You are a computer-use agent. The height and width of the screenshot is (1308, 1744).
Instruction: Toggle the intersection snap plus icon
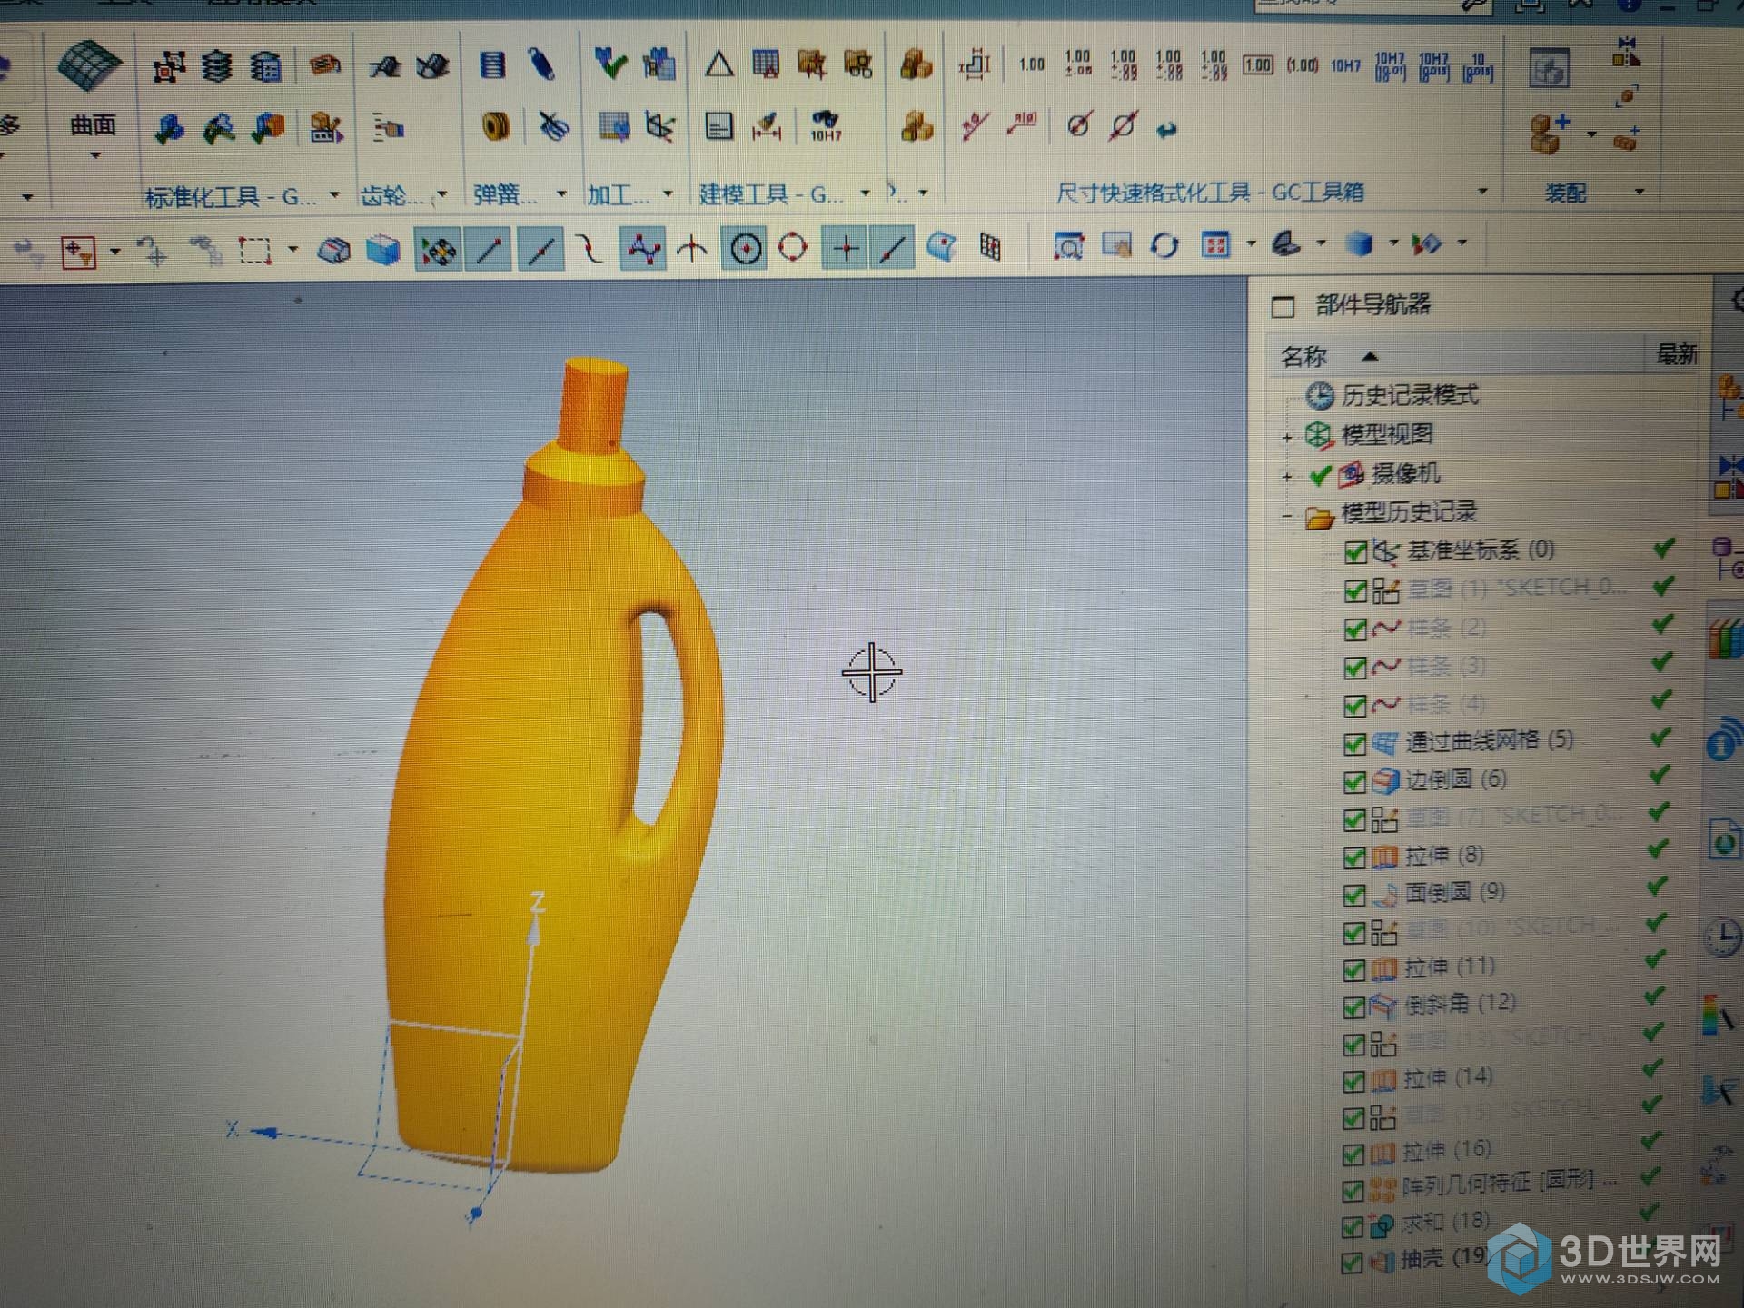(x=846, y=248)
